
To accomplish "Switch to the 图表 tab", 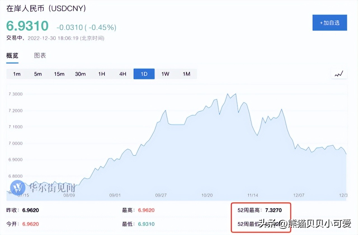I will [40, 56].
